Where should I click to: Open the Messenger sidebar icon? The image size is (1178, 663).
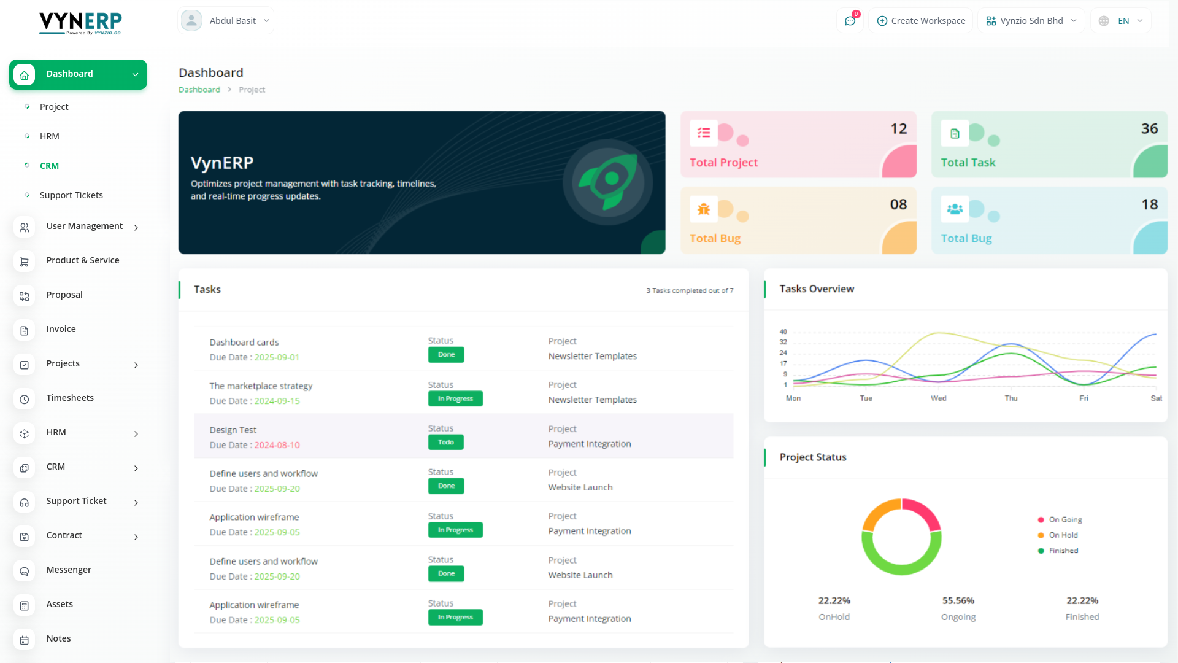click(x=25, y=571)
